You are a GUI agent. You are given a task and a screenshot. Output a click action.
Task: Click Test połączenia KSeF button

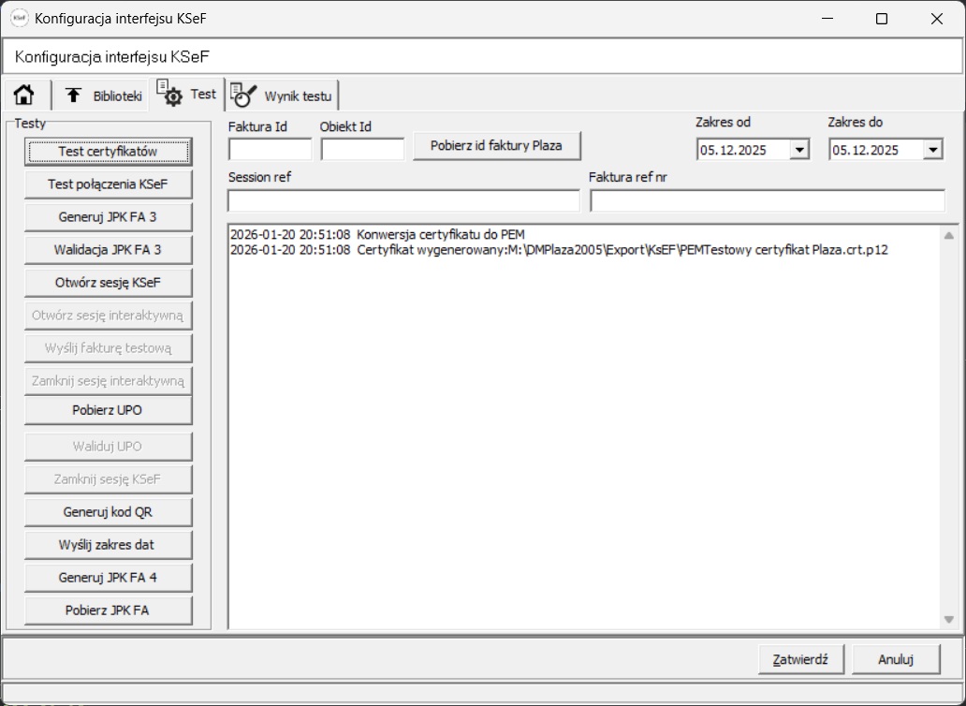[x=108, y=184]
